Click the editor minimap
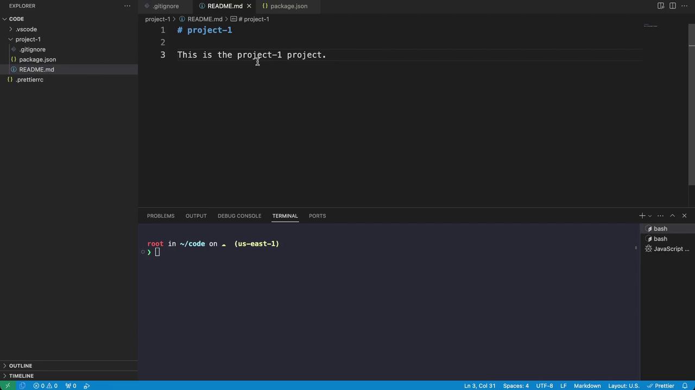 pos(650,25)
